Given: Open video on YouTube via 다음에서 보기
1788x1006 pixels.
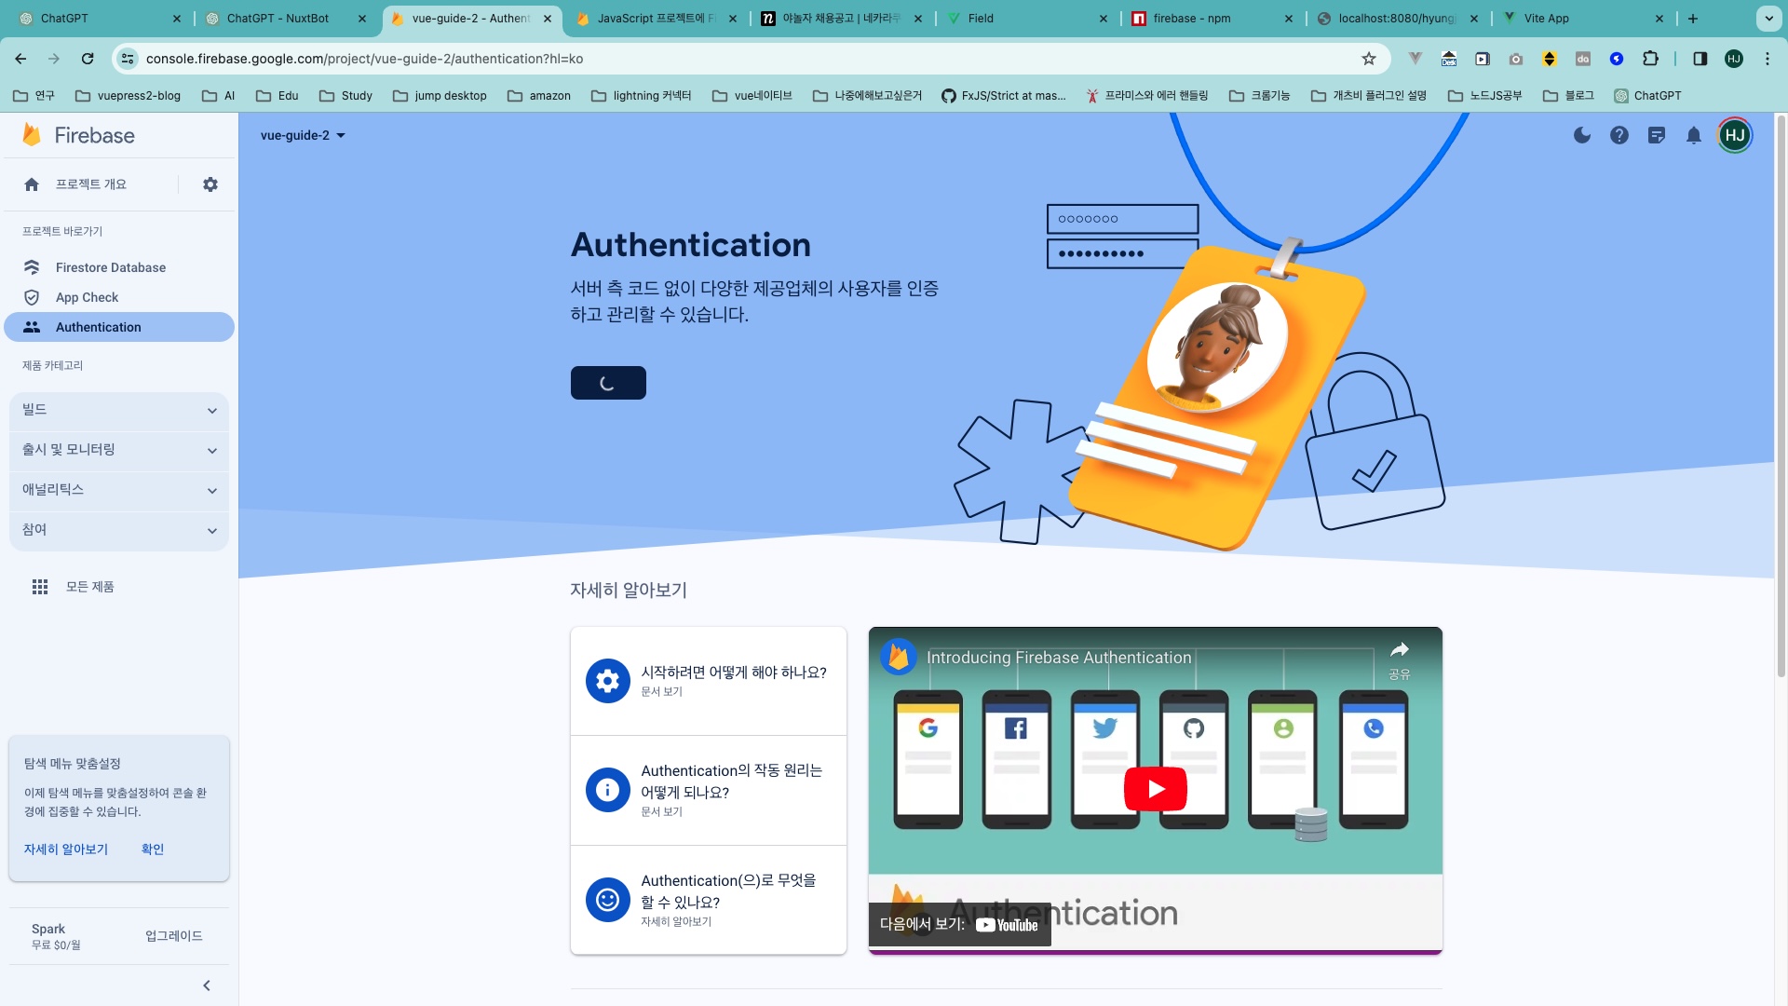Looking at the screenshot, I should (960, 925).
